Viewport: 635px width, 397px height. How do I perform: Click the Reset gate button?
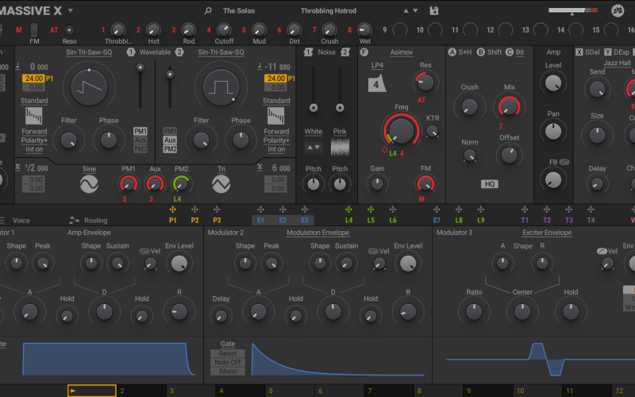[x=228, y=353]
